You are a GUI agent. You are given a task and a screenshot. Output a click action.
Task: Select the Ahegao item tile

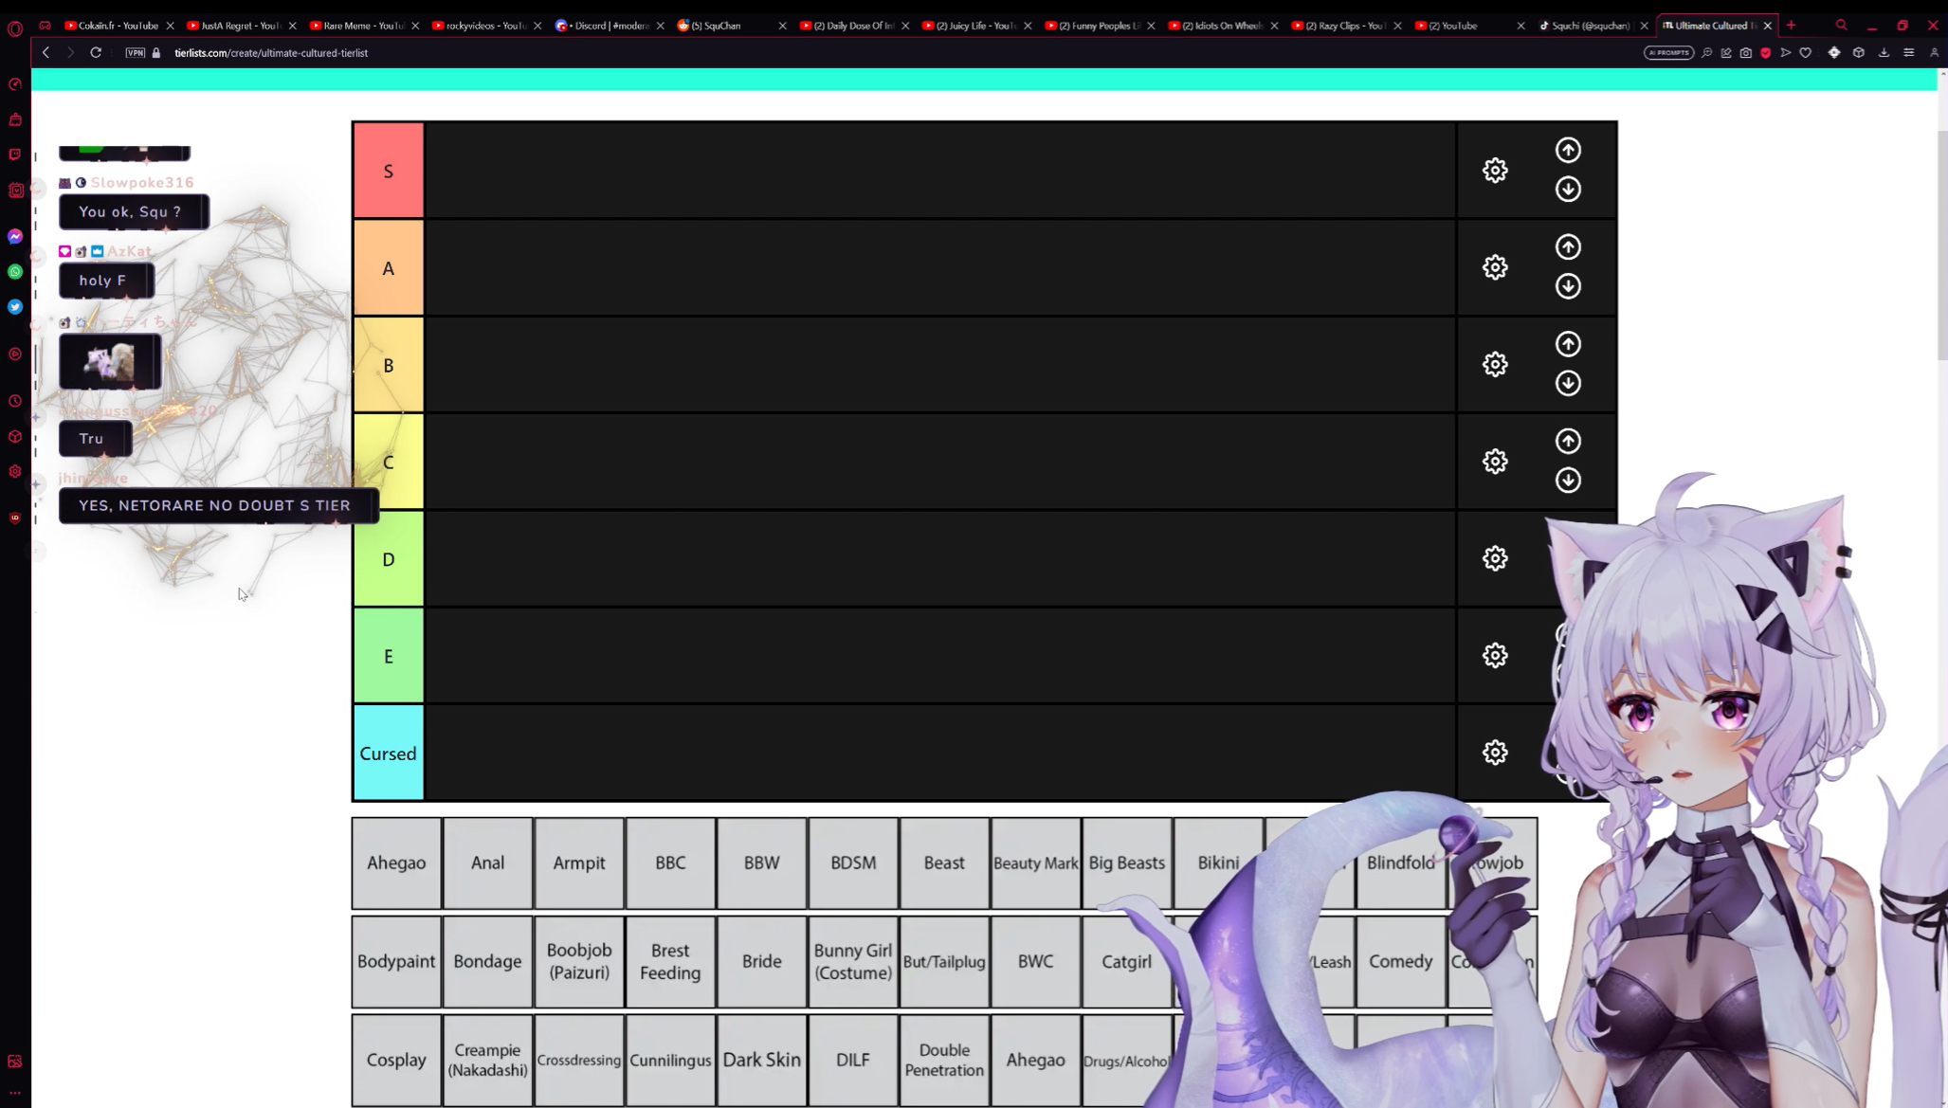(396, 863)
